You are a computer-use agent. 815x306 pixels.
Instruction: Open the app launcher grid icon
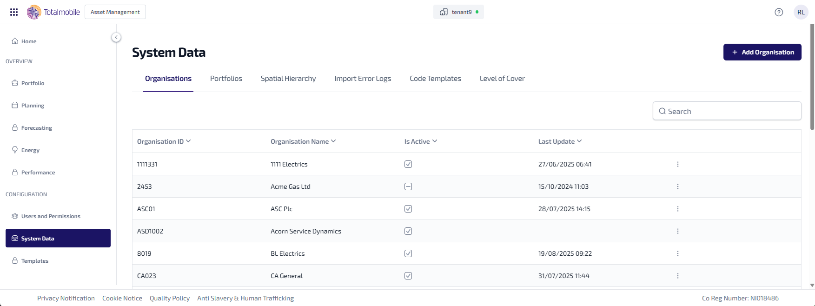pos(14,12)
